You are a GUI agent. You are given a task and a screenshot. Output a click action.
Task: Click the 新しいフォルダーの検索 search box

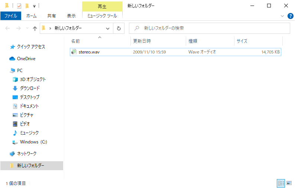point(210,28)
